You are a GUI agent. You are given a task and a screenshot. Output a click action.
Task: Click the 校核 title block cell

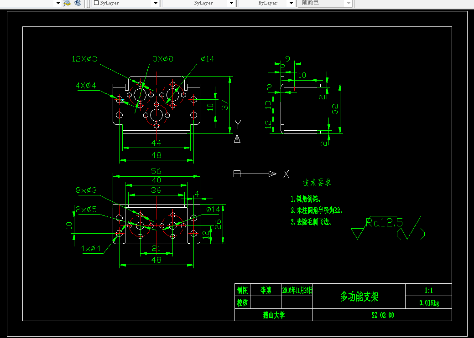(242, 302)
